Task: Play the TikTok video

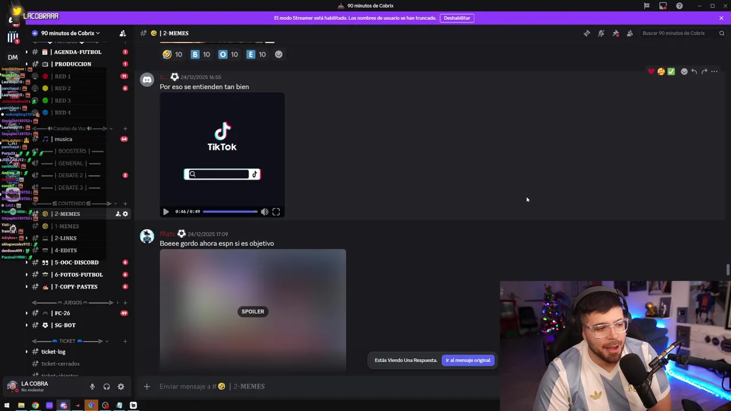Action: pyautogui.click(x=166, y=212)
